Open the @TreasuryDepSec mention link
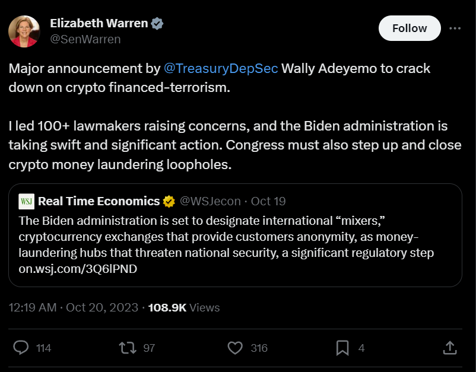 click(220, 68)
